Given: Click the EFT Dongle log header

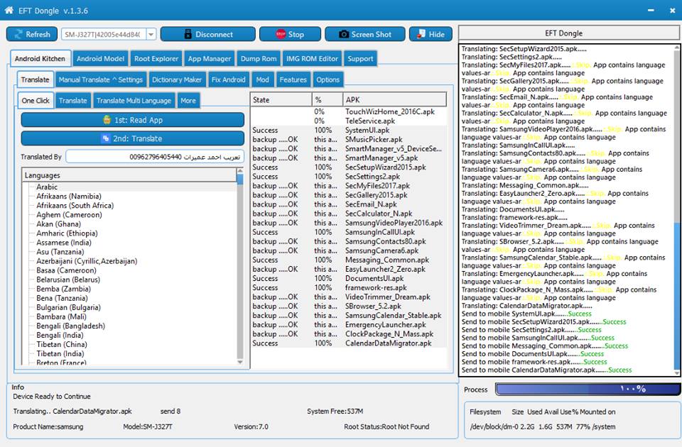Looking at the screenshot, I should tap(569, 33).
